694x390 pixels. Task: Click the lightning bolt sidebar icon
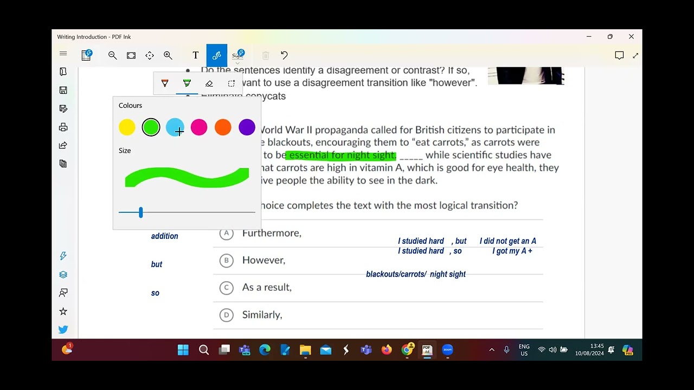point(63,256)
